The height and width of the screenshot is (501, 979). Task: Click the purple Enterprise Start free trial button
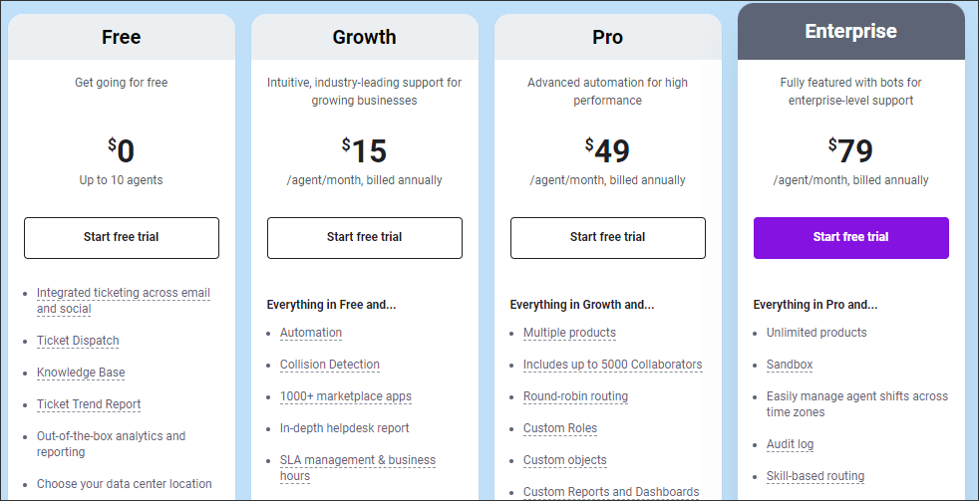(x=851, y=238)
